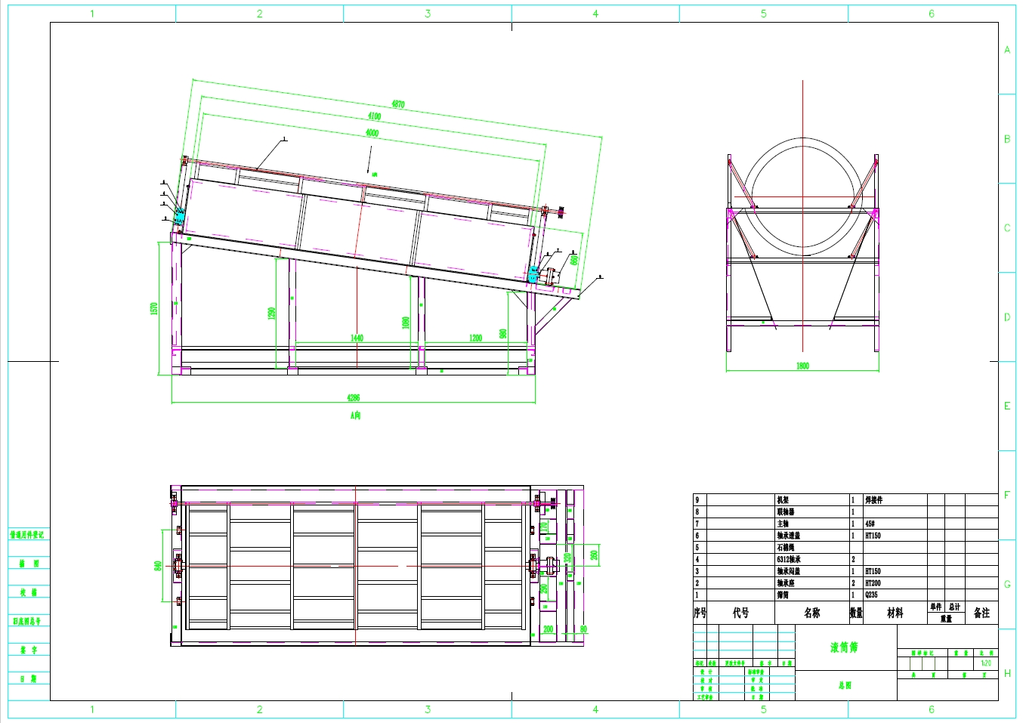
Task: Select the 4000 dimension text
Action: click(x=372, y=133)
